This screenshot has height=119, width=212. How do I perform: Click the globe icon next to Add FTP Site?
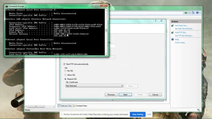coord(172,32)
